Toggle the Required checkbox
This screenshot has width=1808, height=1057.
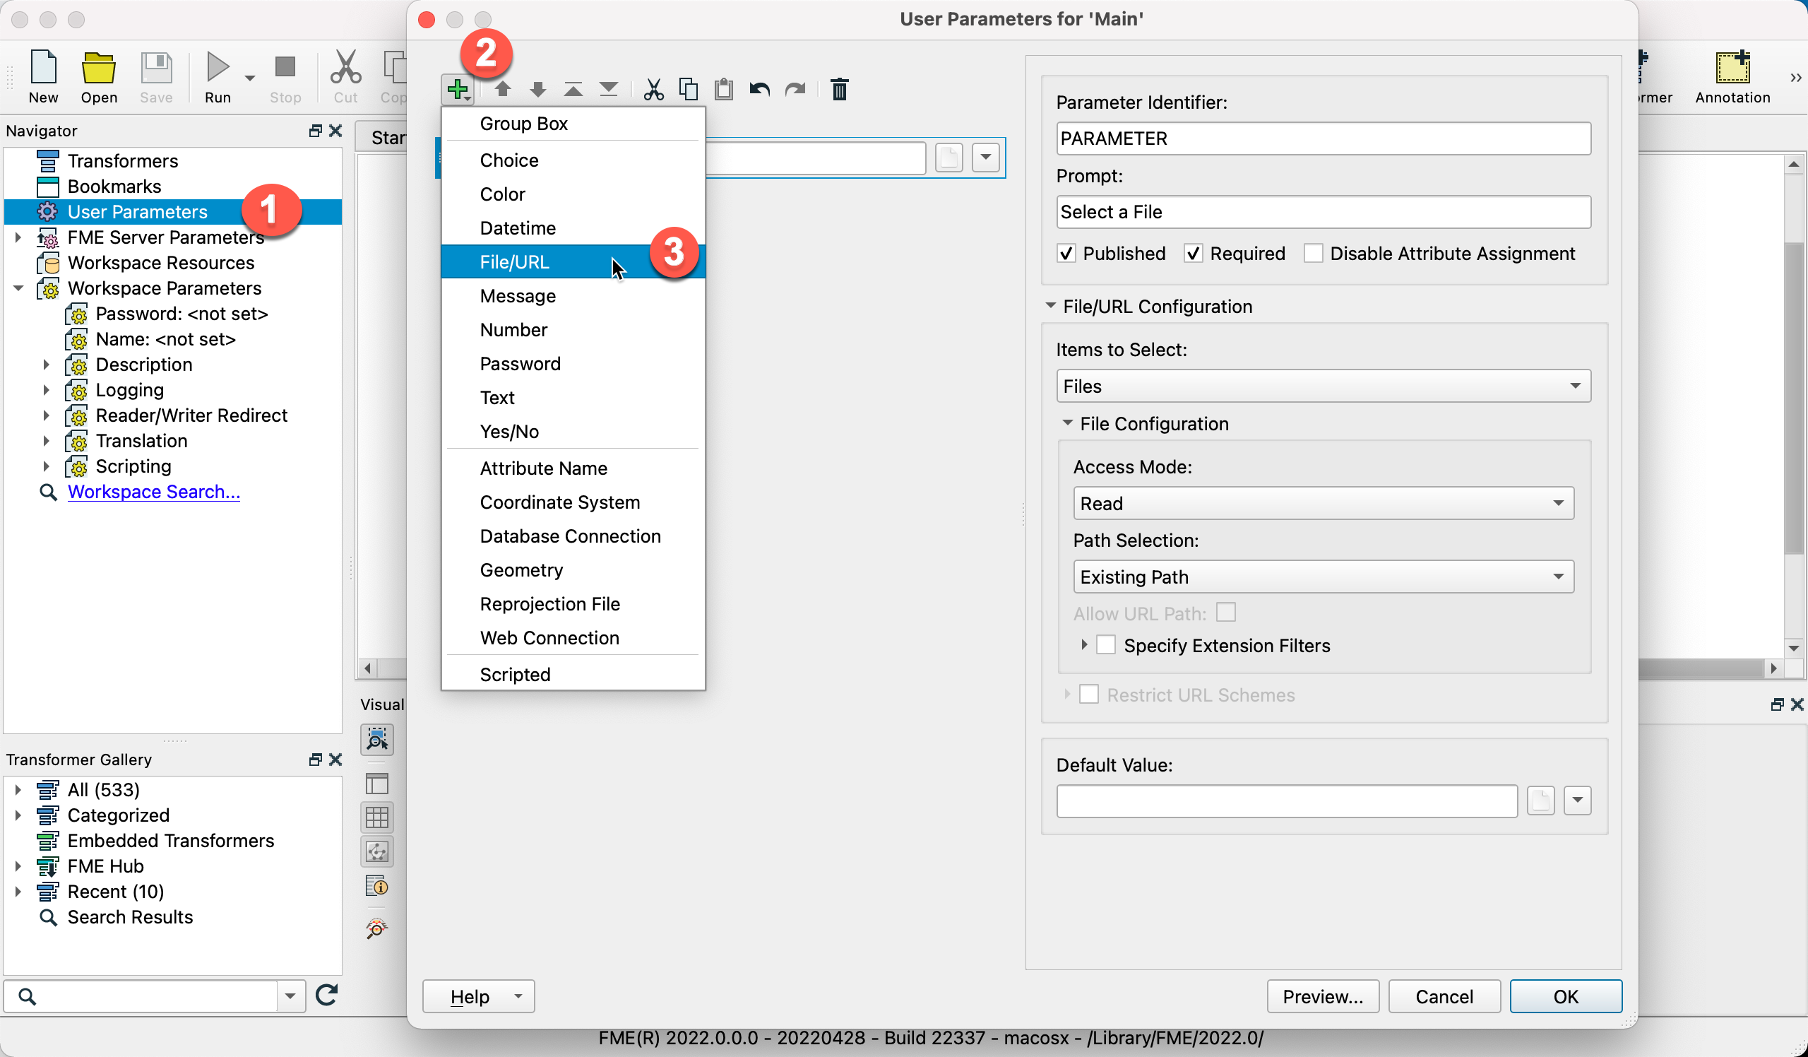[x=1192, y=254]
